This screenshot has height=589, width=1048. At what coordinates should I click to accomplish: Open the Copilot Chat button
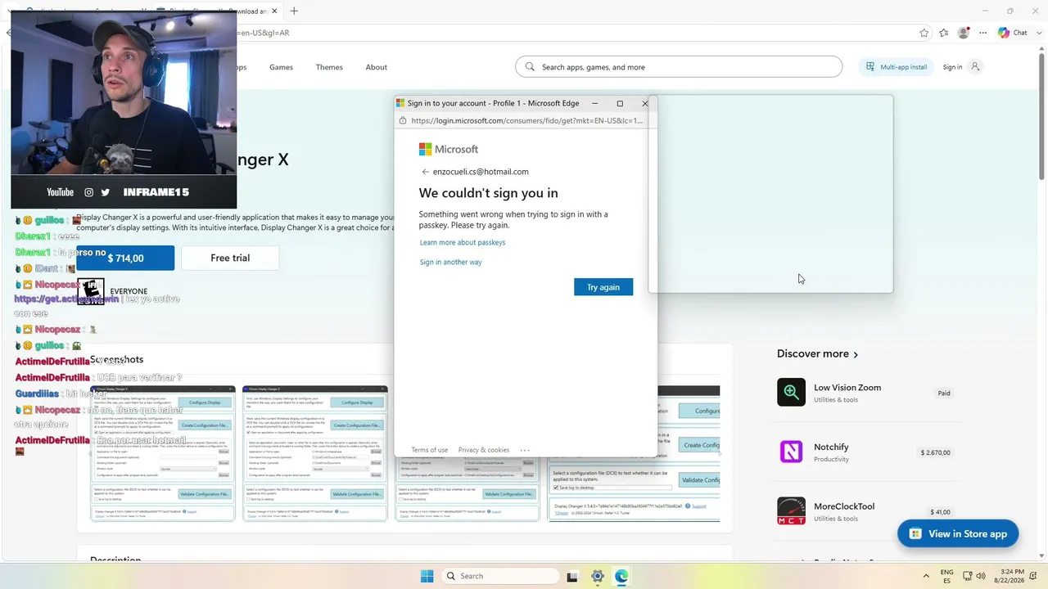click(x=1013, y=33)
